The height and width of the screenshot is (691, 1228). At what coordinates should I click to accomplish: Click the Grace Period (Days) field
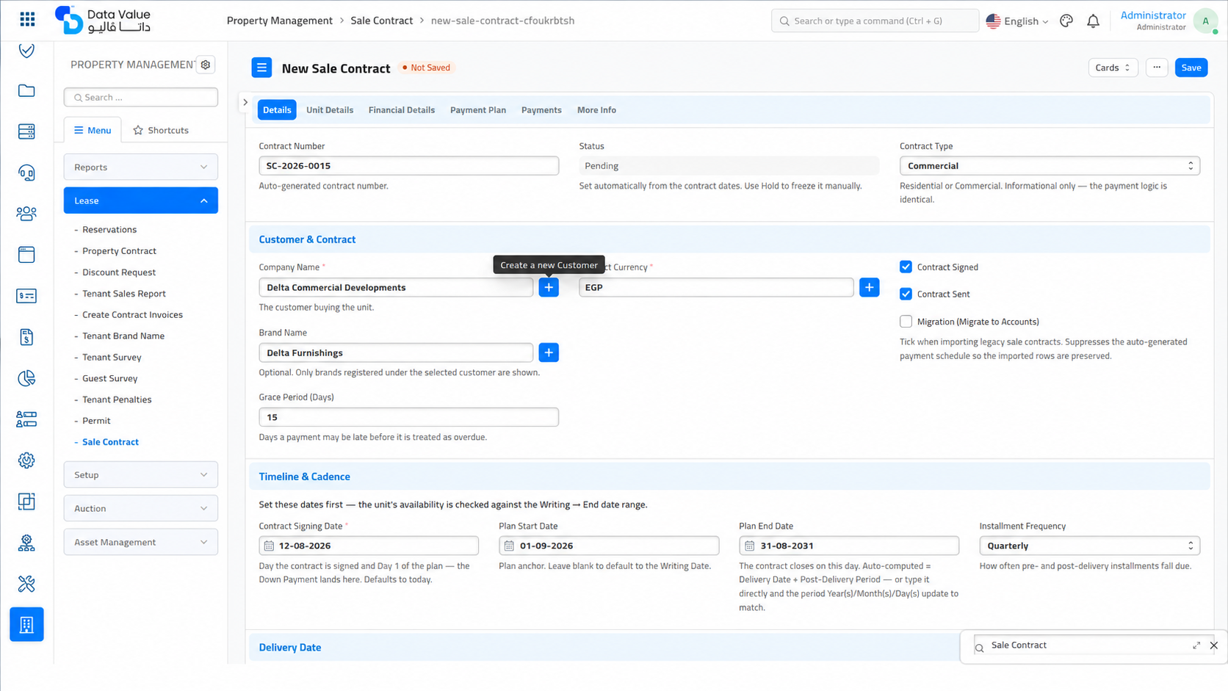pyautogui.click(x=408, y=417)
